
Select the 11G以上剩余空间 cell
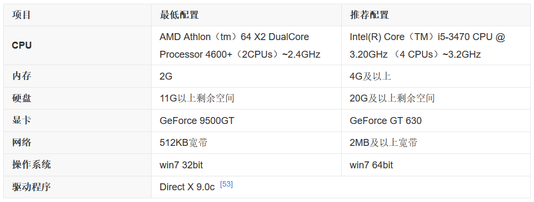(x=246, y=98)
